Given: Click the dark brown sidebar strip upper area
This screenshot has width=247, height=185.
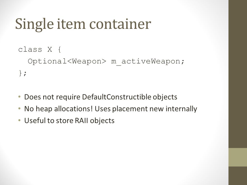Looking at the screenshot, I should (x=238, y=74).
